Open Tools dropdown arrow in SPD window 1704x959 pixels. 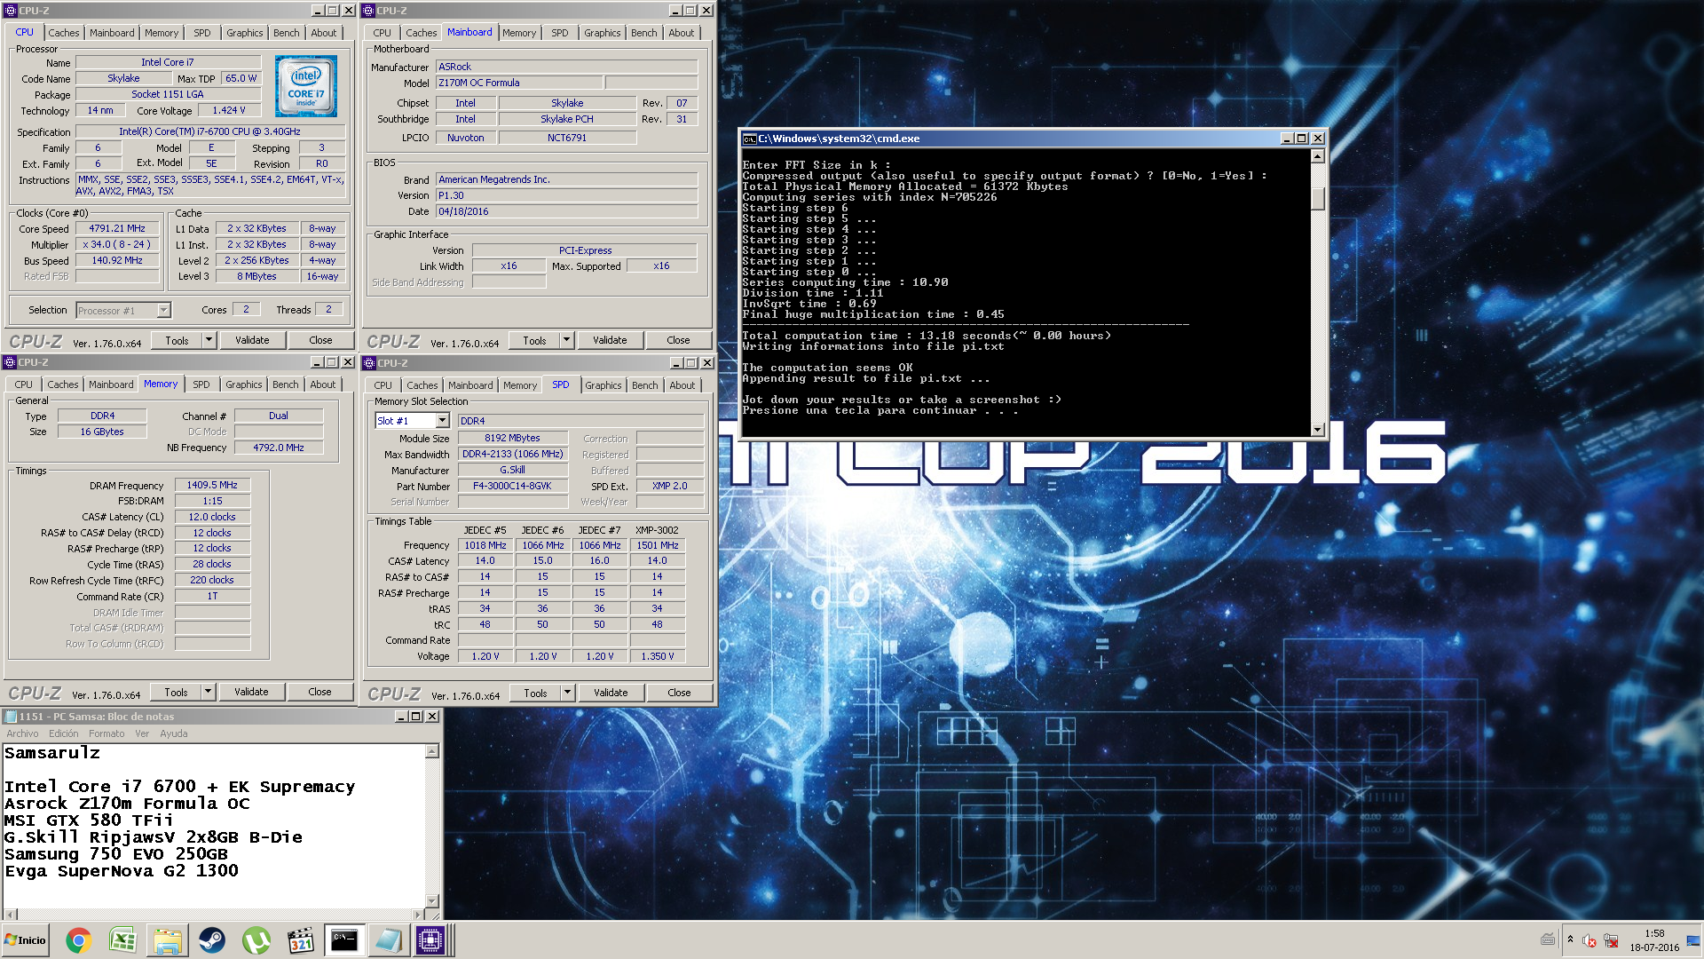[x=567, y=693]
